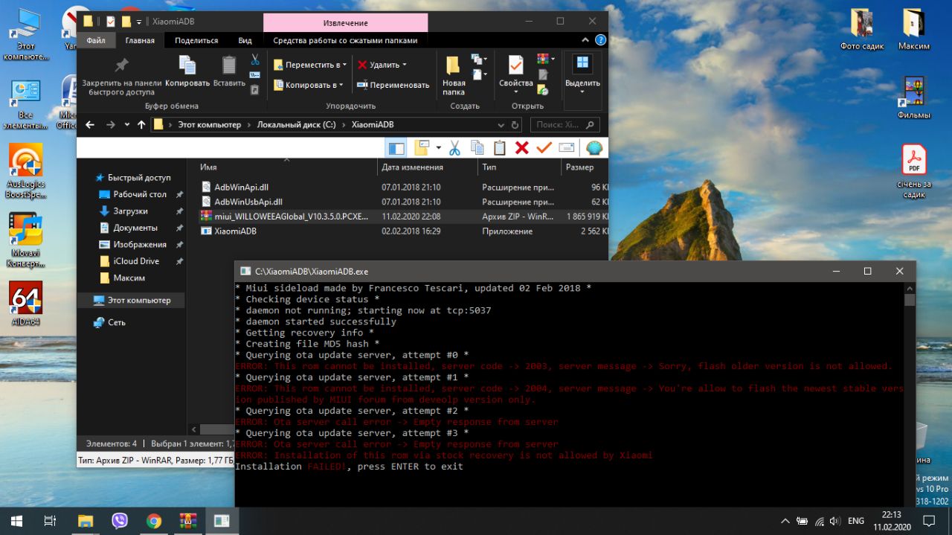The width and height of the screenshot is (952, 535).
Task: Open the Файл tab
Action: (96, 40)
